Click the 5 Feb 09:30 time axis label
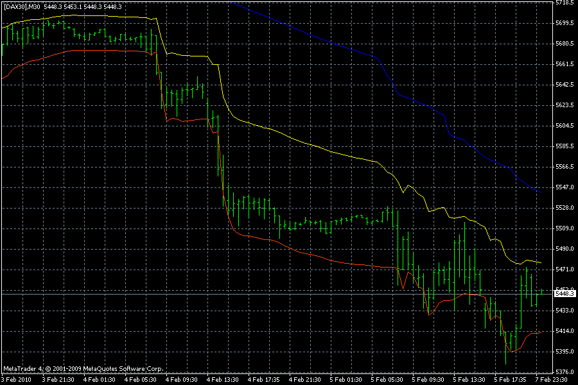 [x=428, y=380]
